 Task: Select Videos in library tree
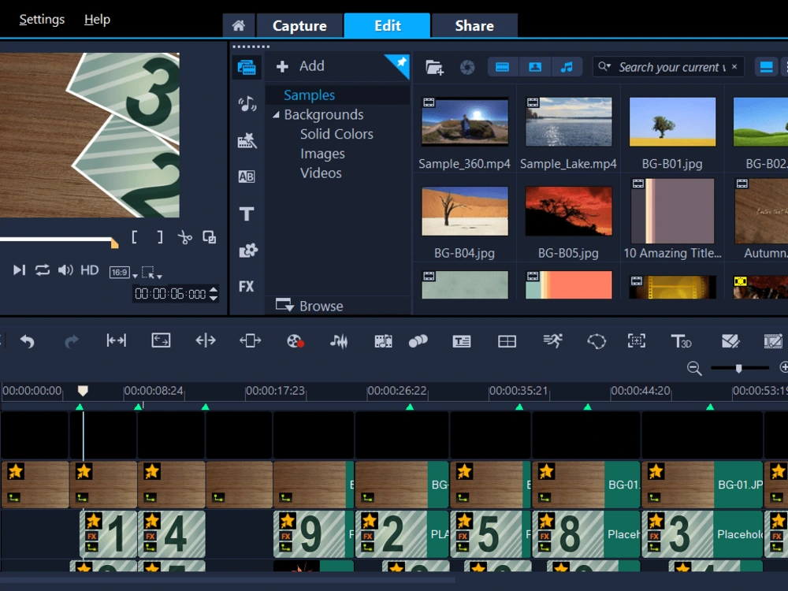(x=321, y=173)
